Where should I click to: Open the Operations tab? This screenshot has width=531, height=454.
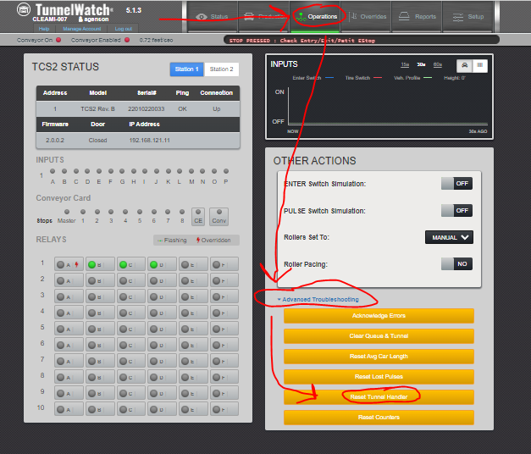tap(318, 16)
